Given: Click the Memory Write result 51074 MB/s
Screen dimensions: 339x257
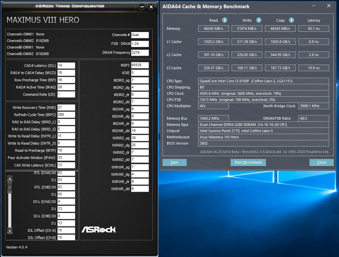Looking at the screenshot, I should (x=247, y=29).
